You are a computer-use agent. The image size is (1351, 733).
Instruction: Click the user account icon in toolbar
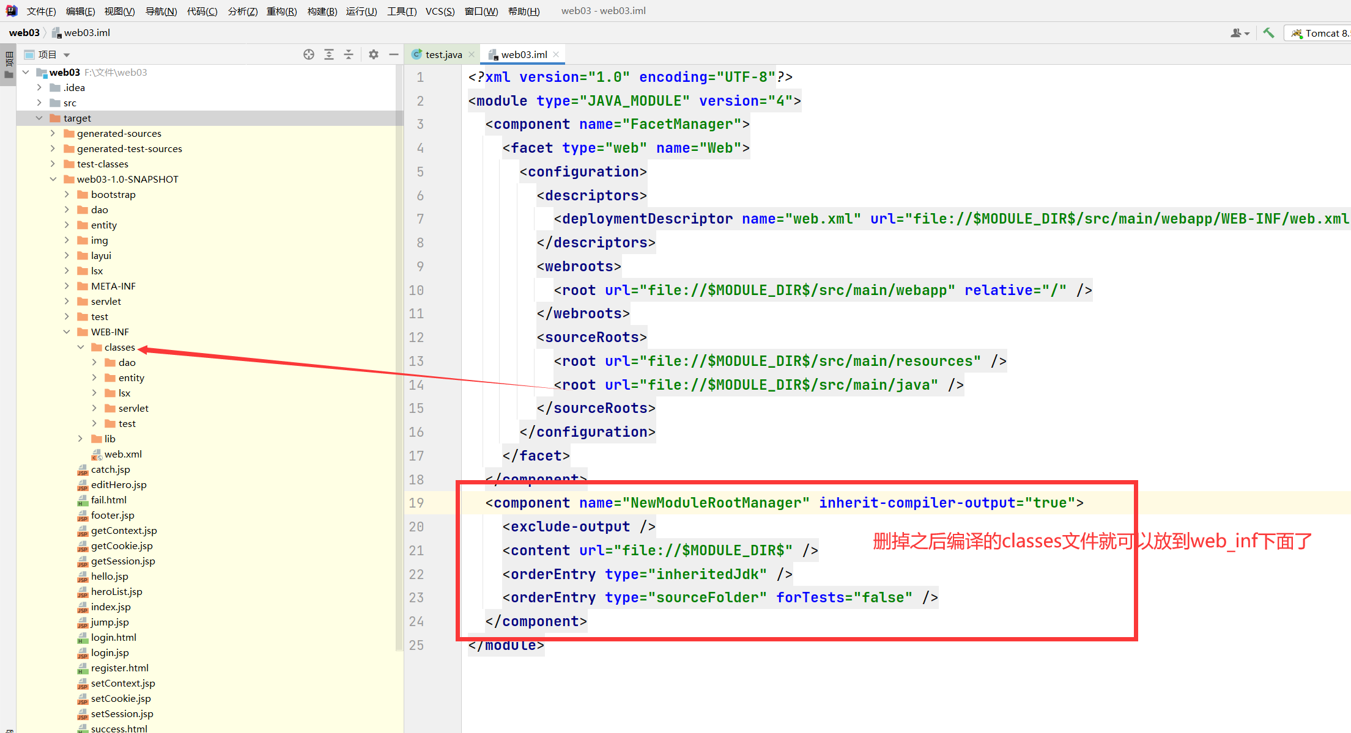point(1239,33)
